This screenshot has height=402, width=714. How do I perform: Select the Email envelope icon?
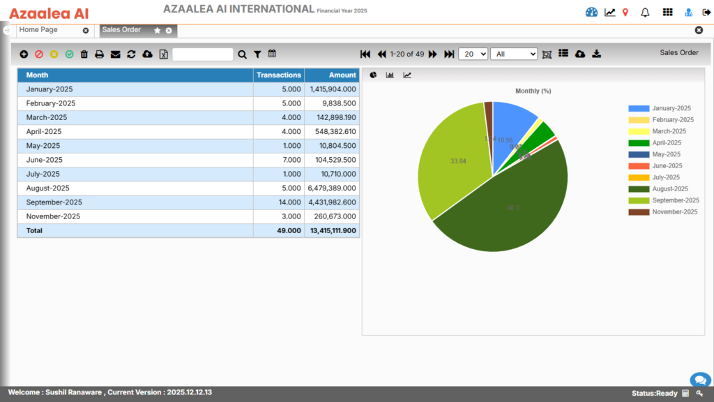(x=115, y=54)
